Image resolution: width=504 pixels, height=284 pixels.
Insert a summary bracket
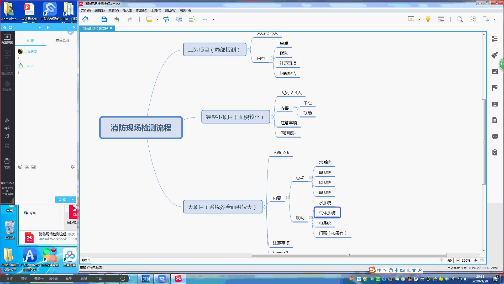192,19
